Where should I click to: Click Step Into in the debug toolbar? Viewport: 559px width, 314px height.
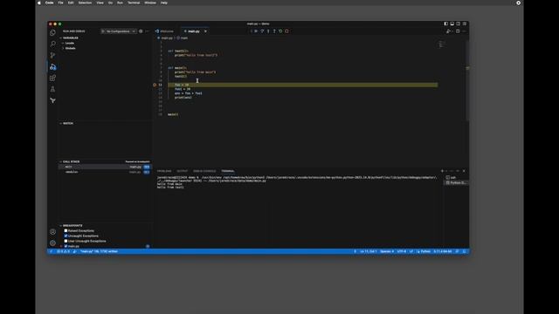click(268, 31)
